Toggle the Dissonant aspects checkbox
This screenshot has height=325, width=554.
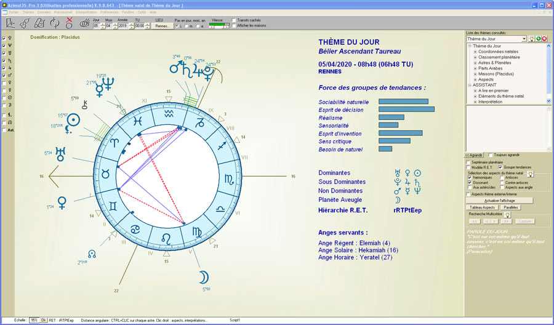pos(469,183)
